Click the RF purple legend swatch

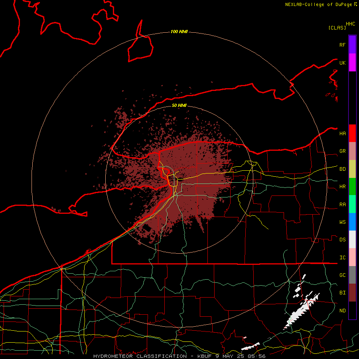pyautogui.click(x=352, y=45)
